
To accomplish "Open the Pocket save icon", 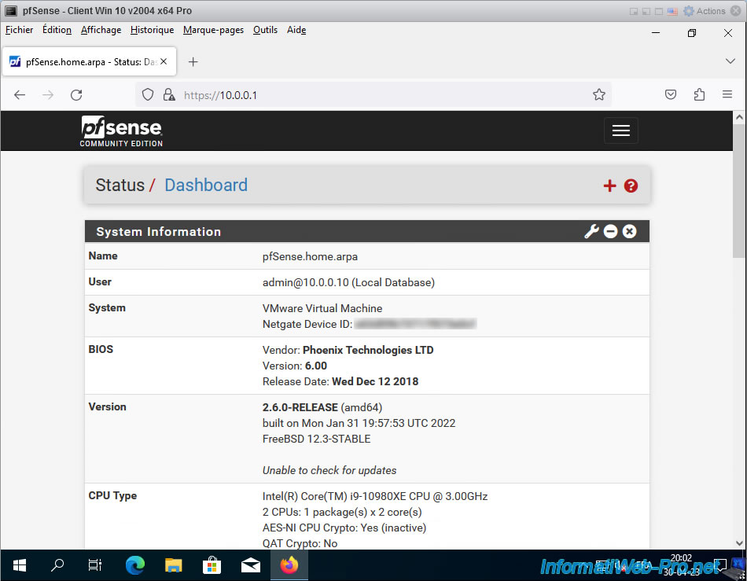I will 670,94.
